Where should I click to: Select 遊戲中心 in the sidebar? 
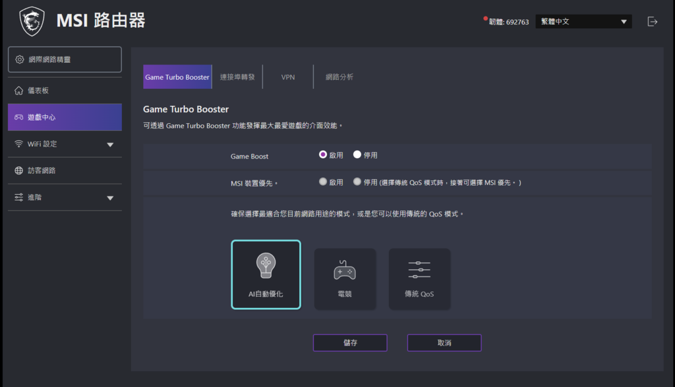[65, 117]
